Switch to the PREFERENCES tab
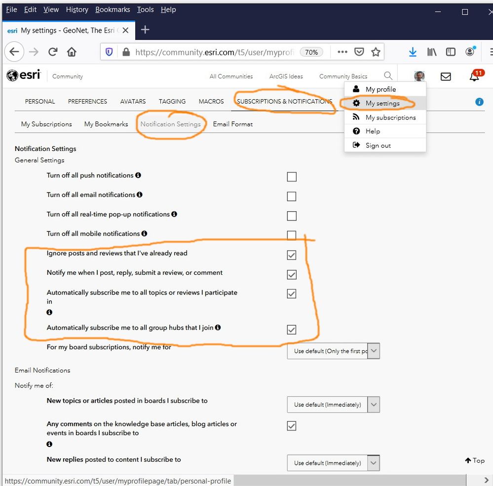The image size is (493, 486). pos(87,102)
